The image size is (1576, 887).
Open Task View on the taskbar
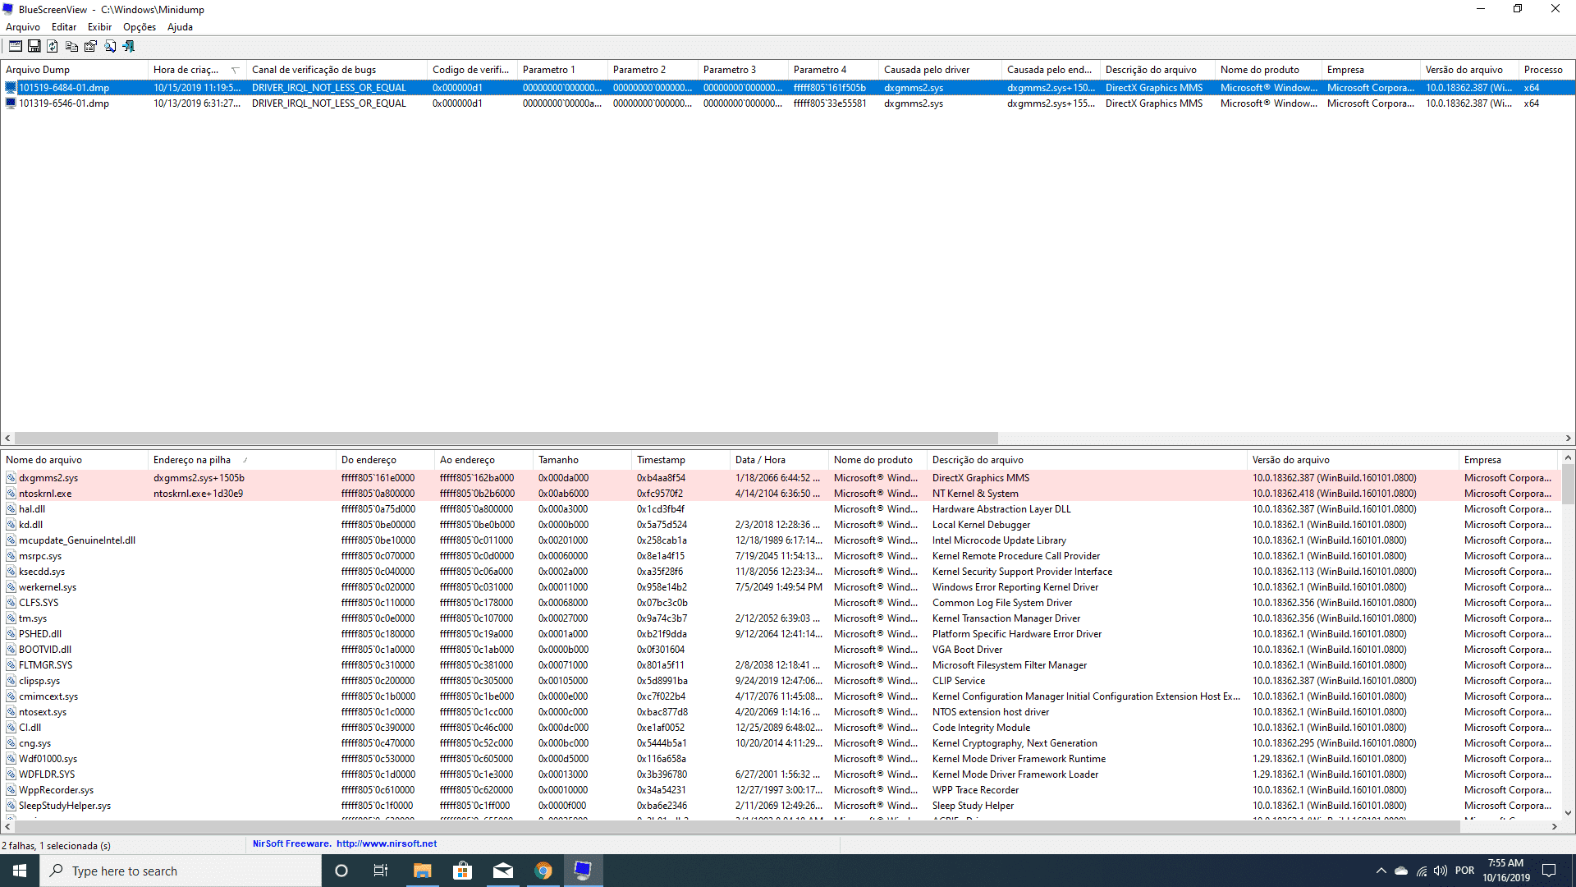coord(381,871)
